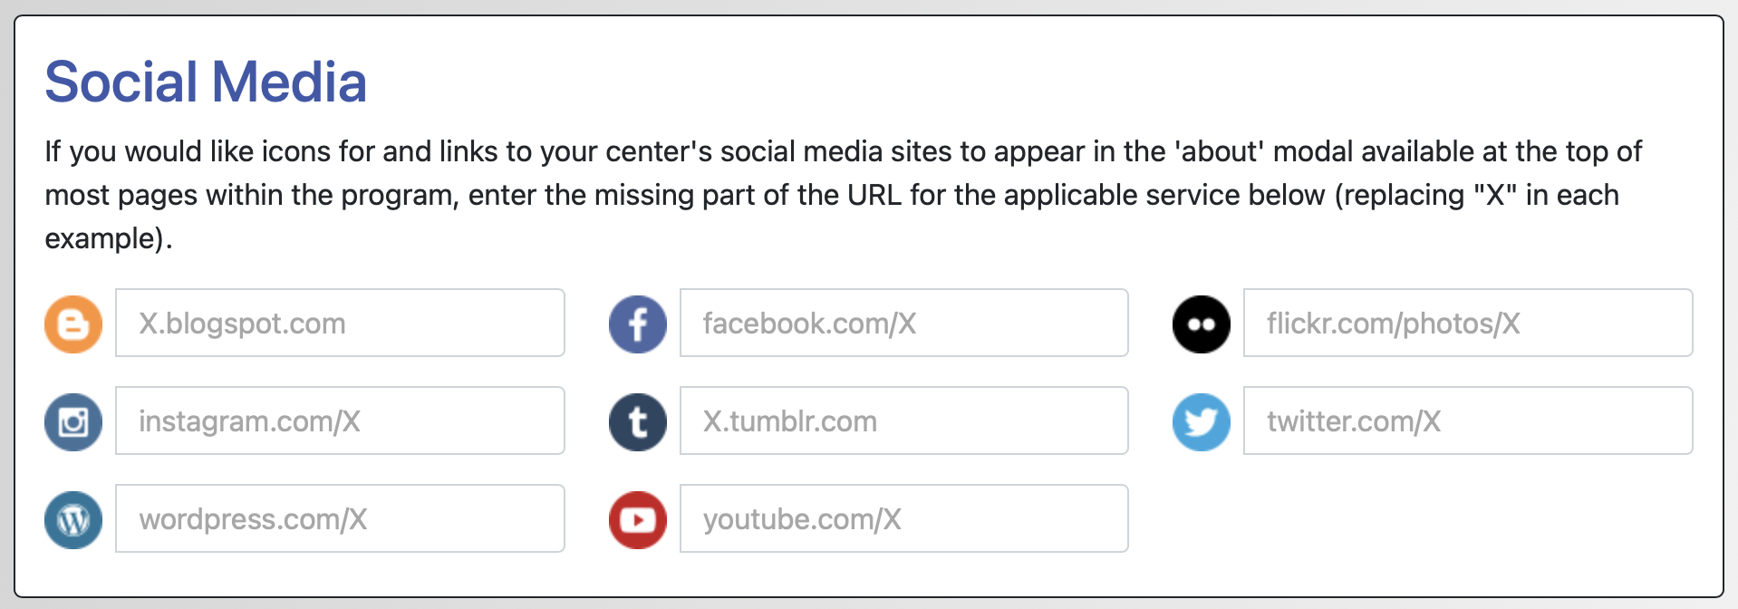Focus the X.blogspot.com input field
The image size is (1738, 609).
coord(340,324)
